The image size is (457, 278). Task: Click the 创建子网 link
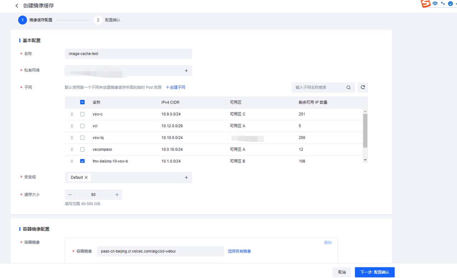(x=175, y=88)
